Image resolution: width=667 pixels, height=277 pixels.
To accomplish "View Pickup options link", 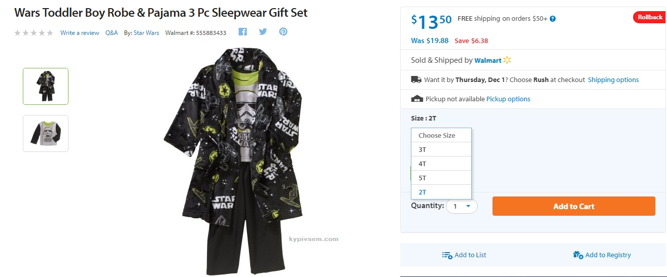I will tap(508, 99).
